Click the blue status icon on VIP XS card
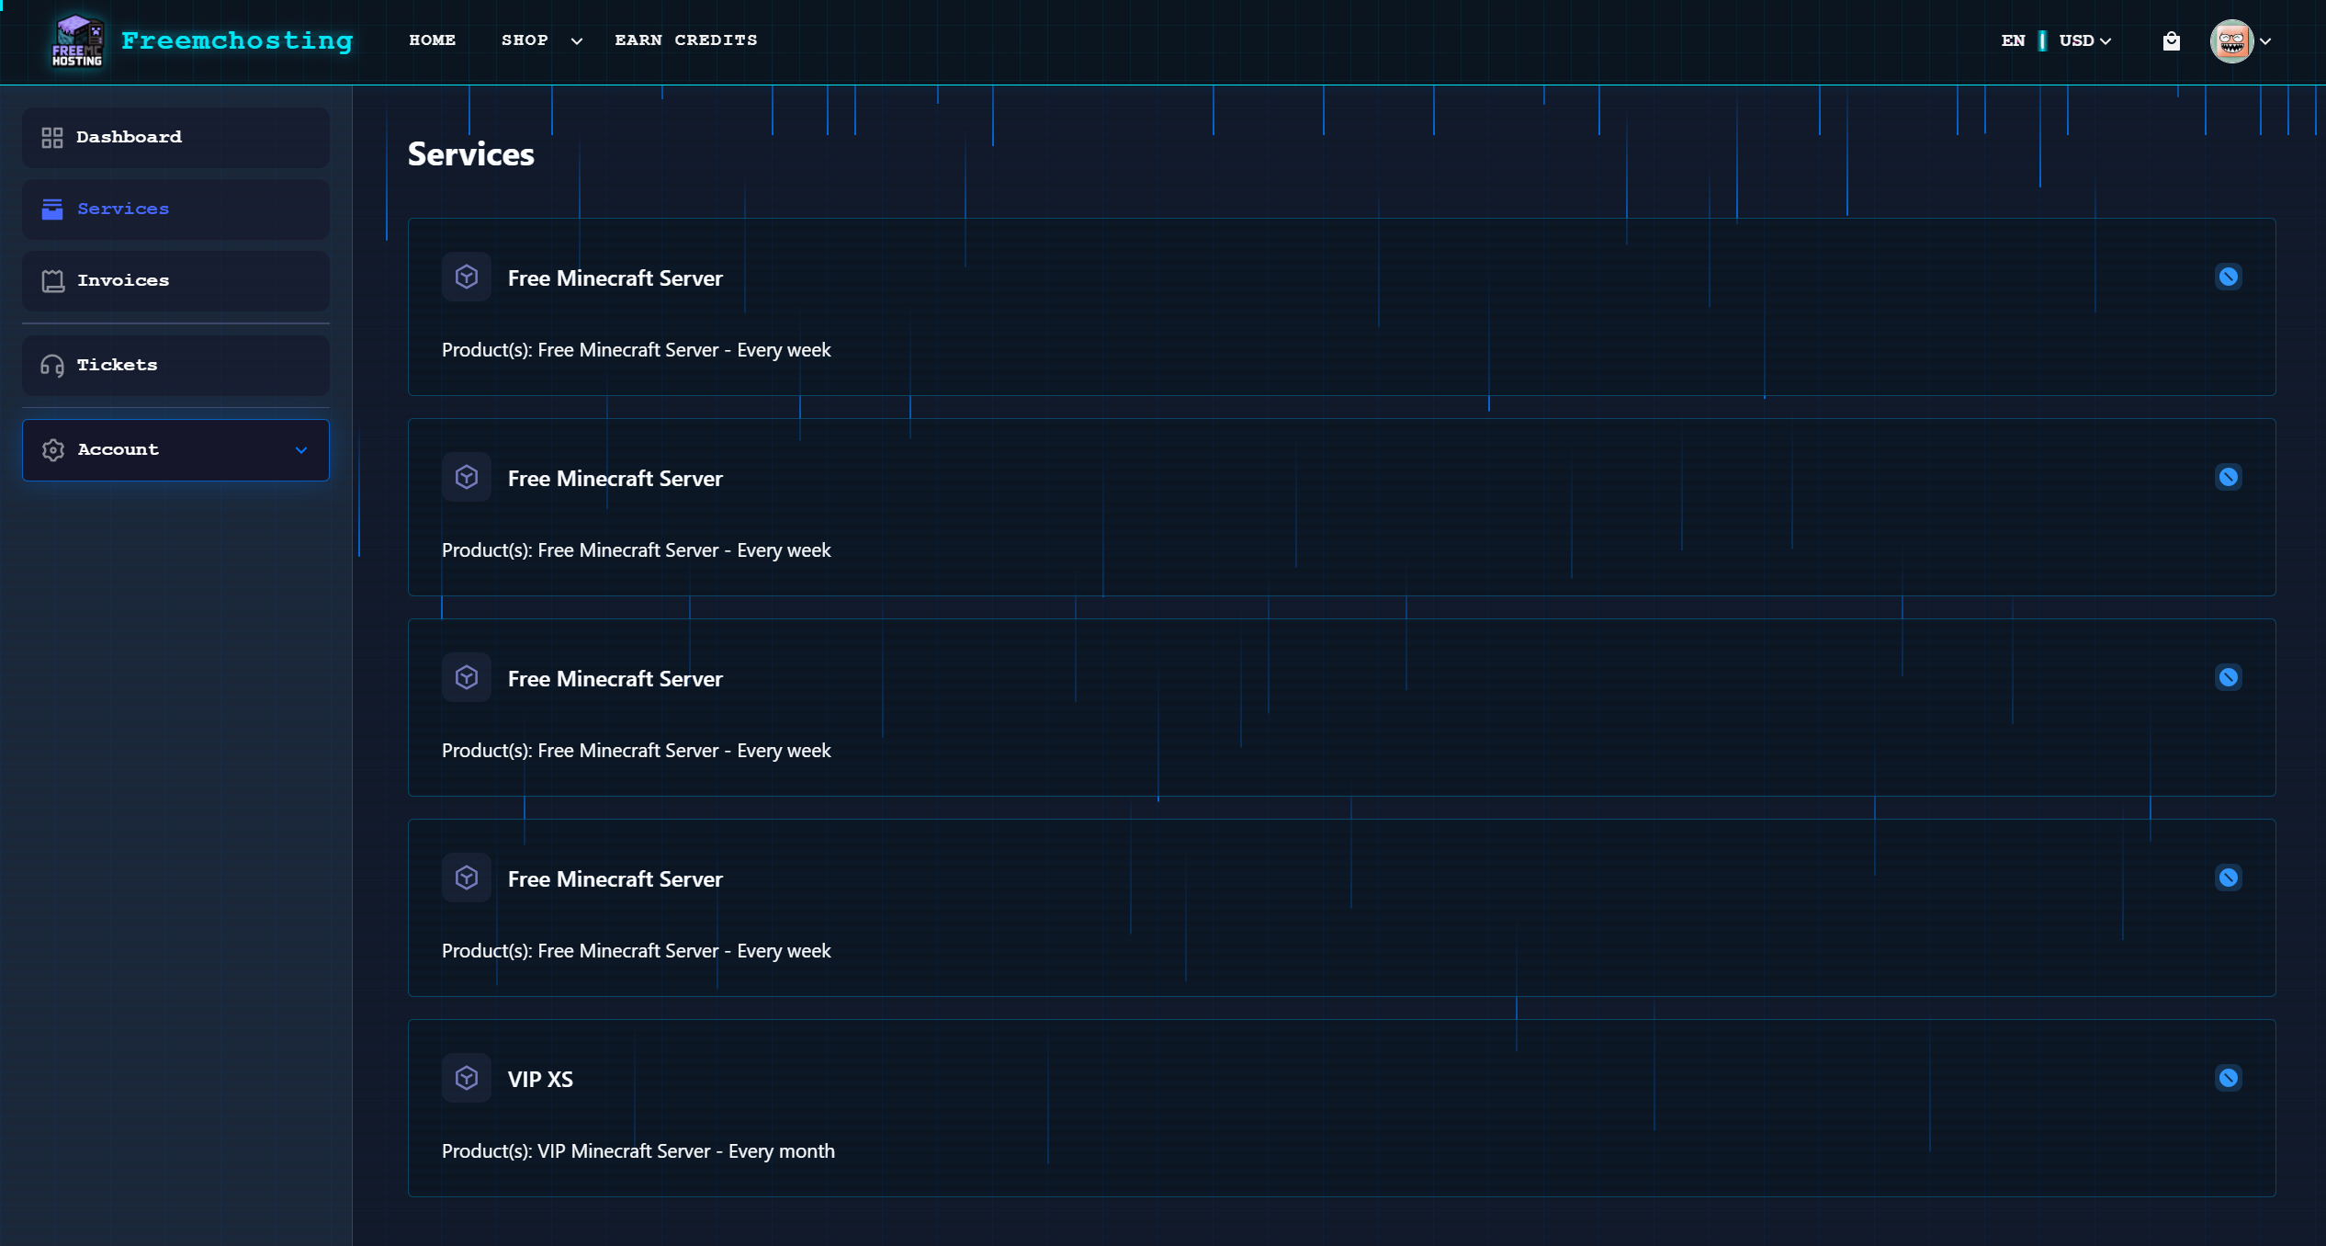 2228,1078
